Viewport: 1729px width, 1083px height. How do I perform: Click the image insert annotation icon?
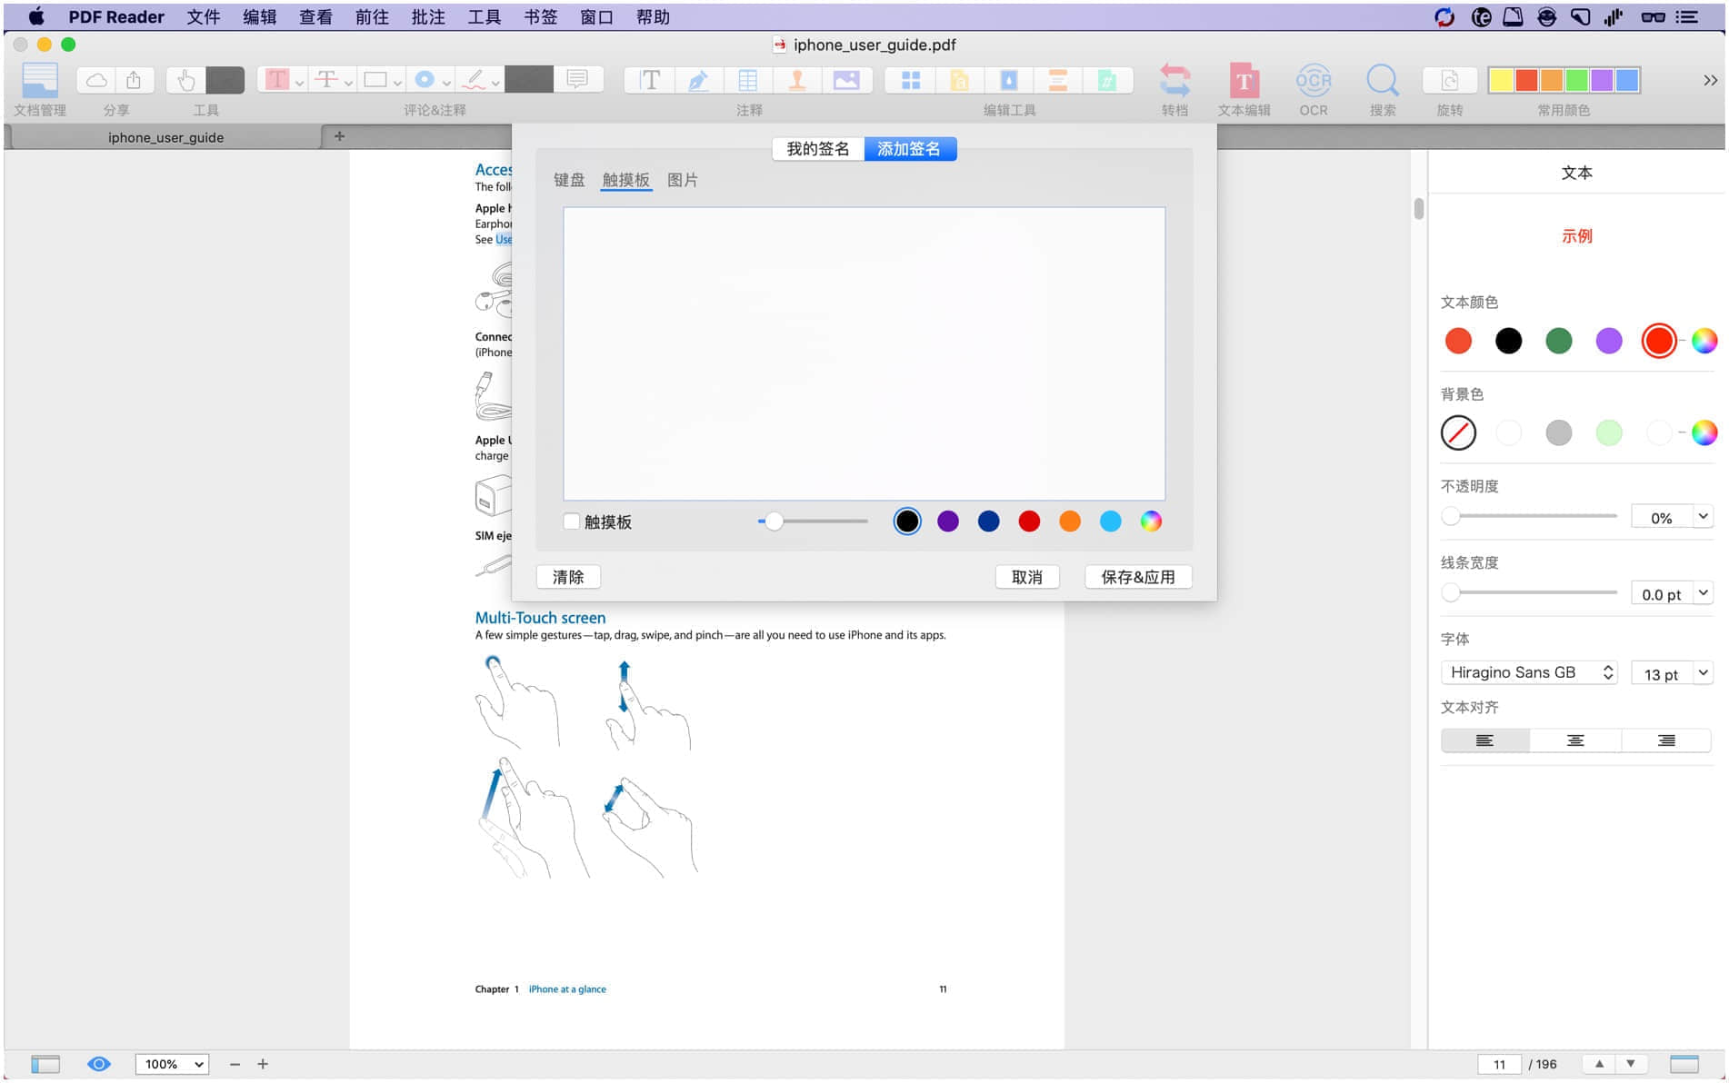coord(846,80)
